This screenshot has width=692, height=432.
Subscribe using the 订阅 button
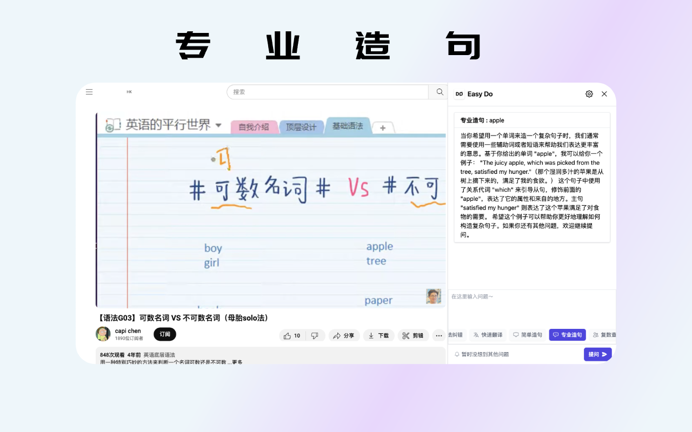165,334
